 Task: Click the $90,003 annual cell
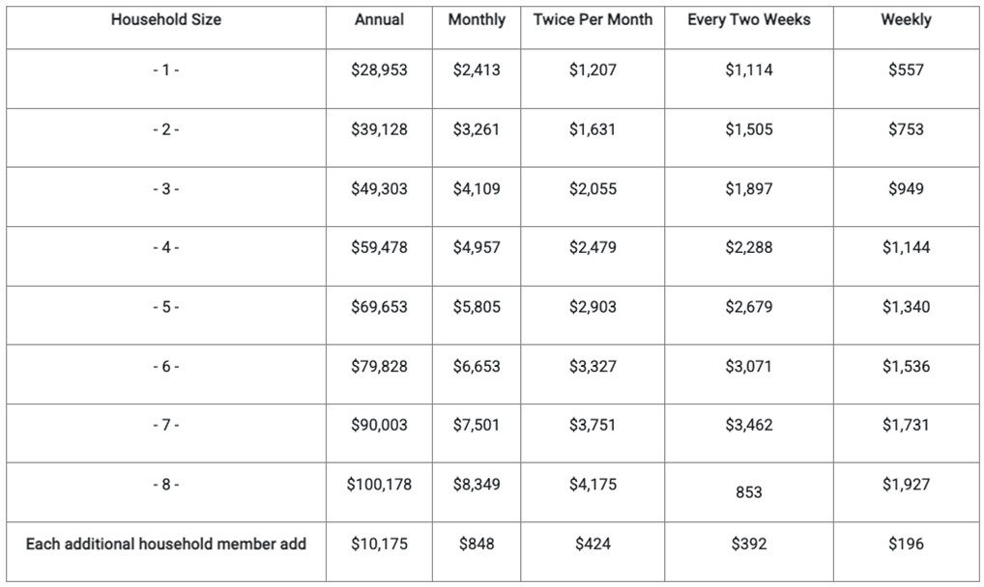point(379,425)
